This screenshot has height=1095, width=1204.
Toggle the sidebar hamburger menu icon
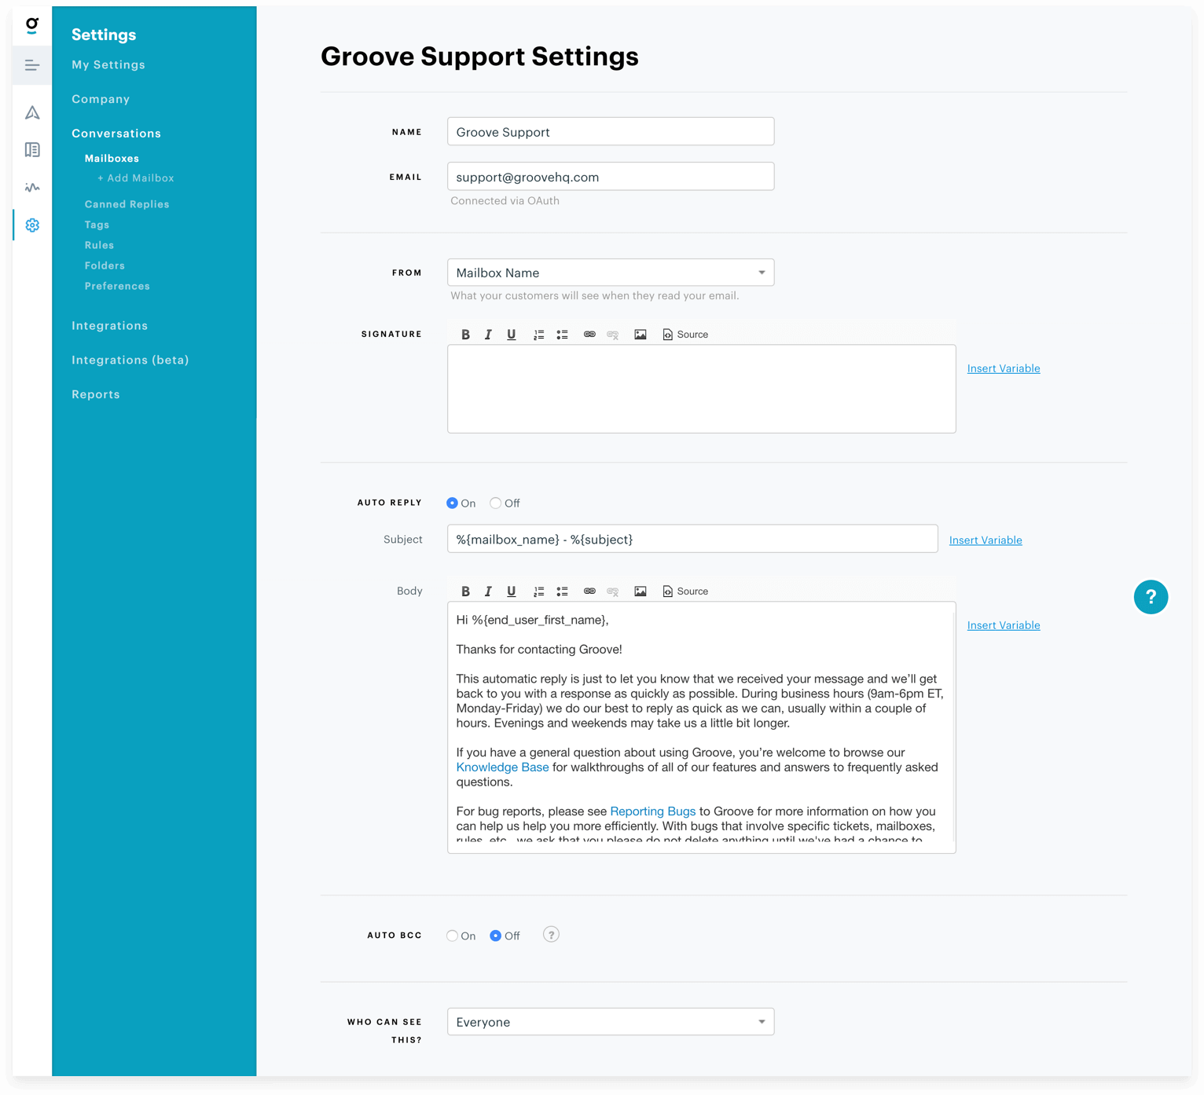(32, 65)
